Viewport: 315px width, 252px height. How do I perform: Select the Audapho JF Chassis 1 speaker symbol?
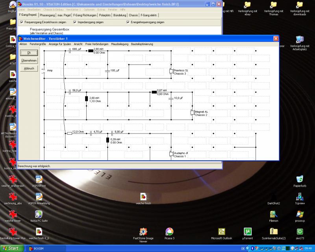171,154
